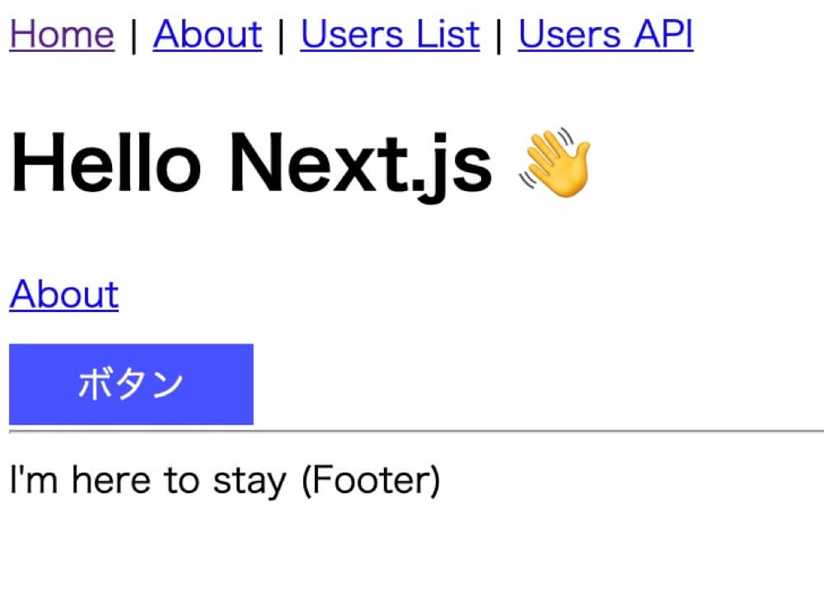The width and height of the screenshot is (824, 597).
Task: Click the separator between About and Users List
Action: click(x=281, y=36)
